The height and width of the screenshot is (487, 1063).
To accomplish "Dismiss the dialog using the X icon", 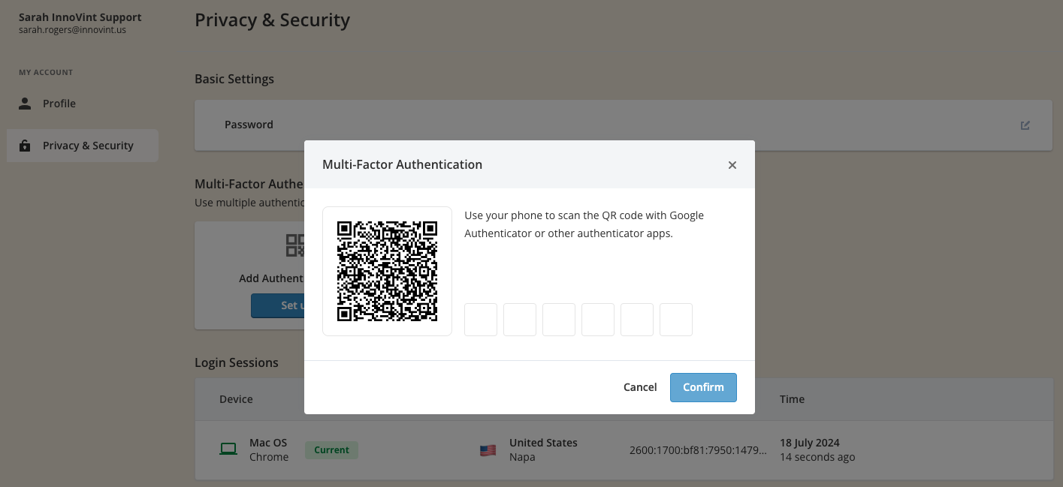I will point(732,164).
